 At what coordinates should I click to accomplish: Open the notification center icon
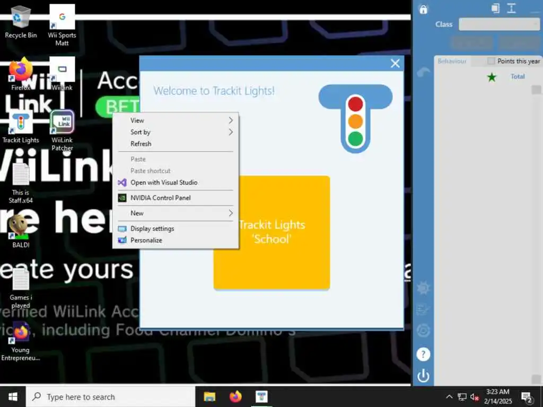(x=527, y=397)
